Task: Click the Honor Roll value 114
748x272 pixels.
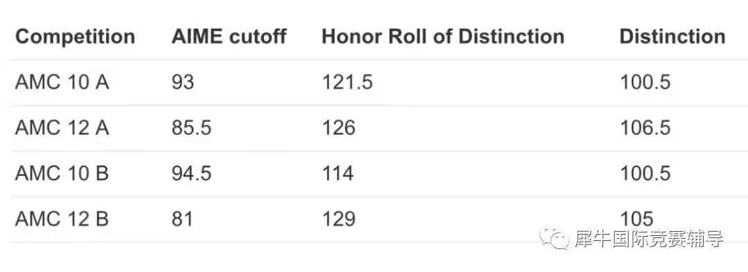Action: coord(338,174)
